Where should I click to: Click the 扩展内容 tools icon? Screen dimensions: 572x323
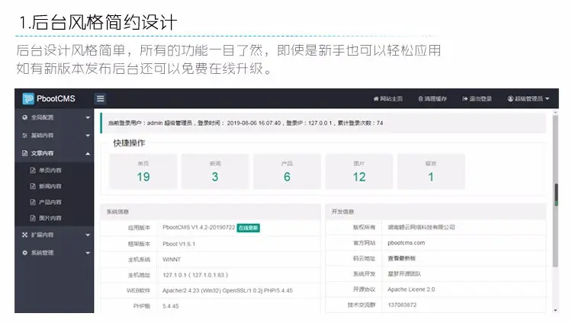24,235
